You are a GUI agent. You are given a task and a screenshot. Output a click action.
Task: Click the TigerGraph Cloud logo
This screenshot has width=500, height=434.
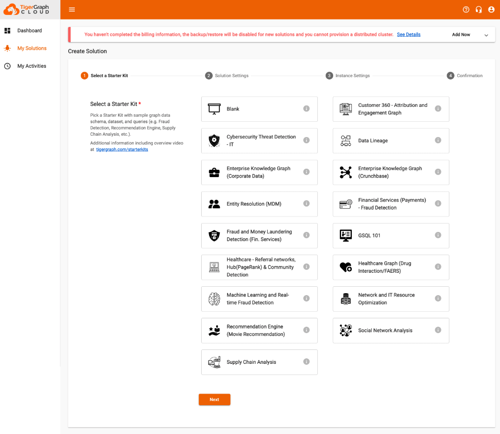(26, 10)
